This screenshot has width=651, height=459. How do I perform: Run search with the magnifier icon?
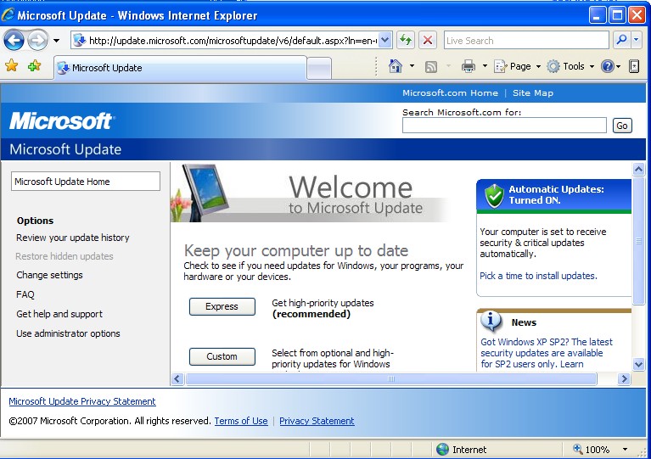point(621,40)
